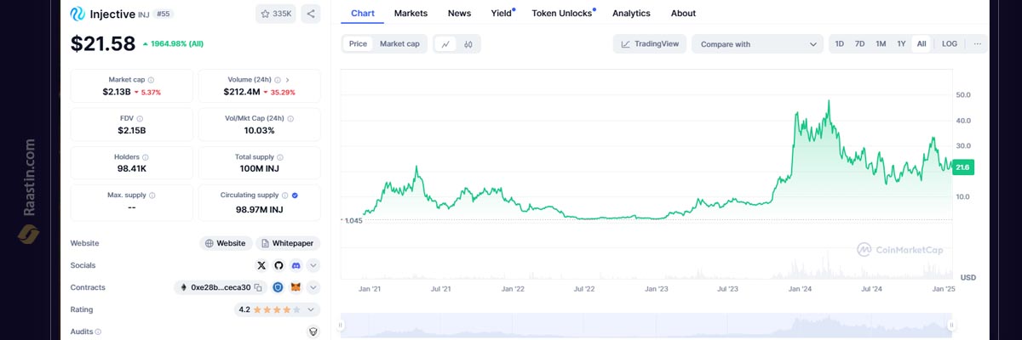Open the X (Twitter) social icon

coord(261,266)
